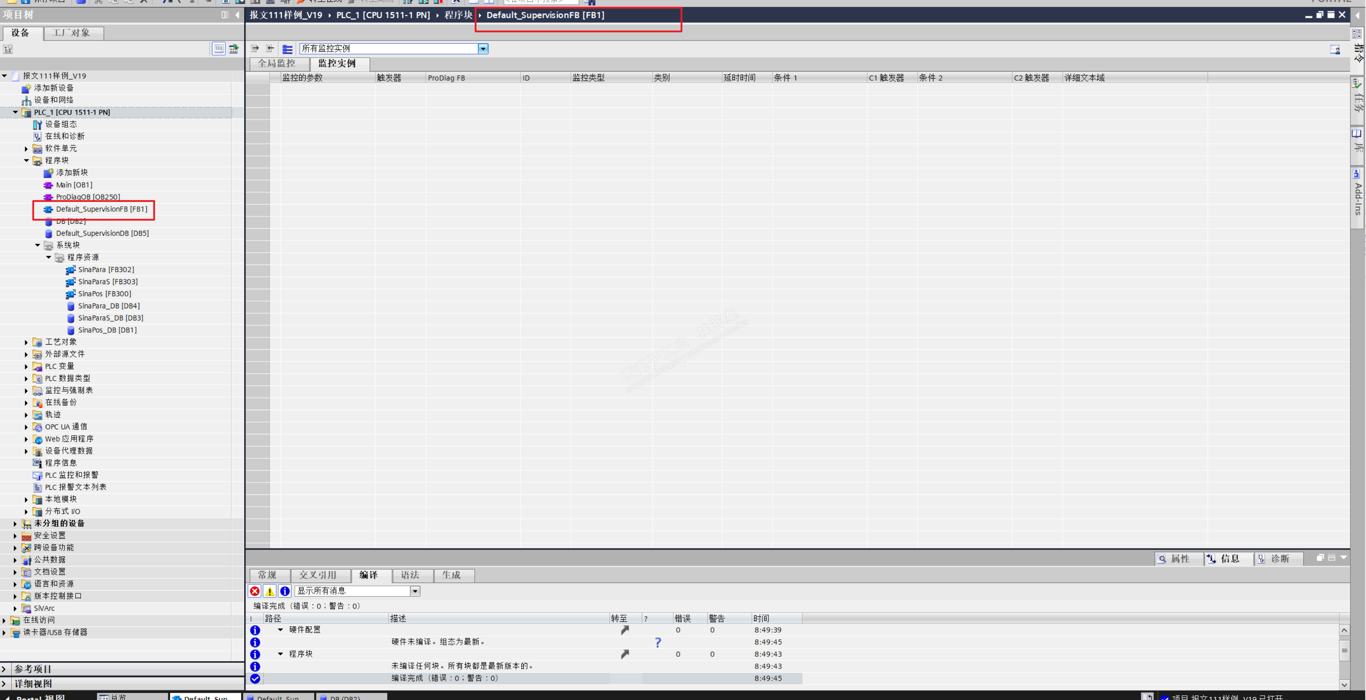Click the question mark help icon
1366x700 pixels.
click(658, 642)
